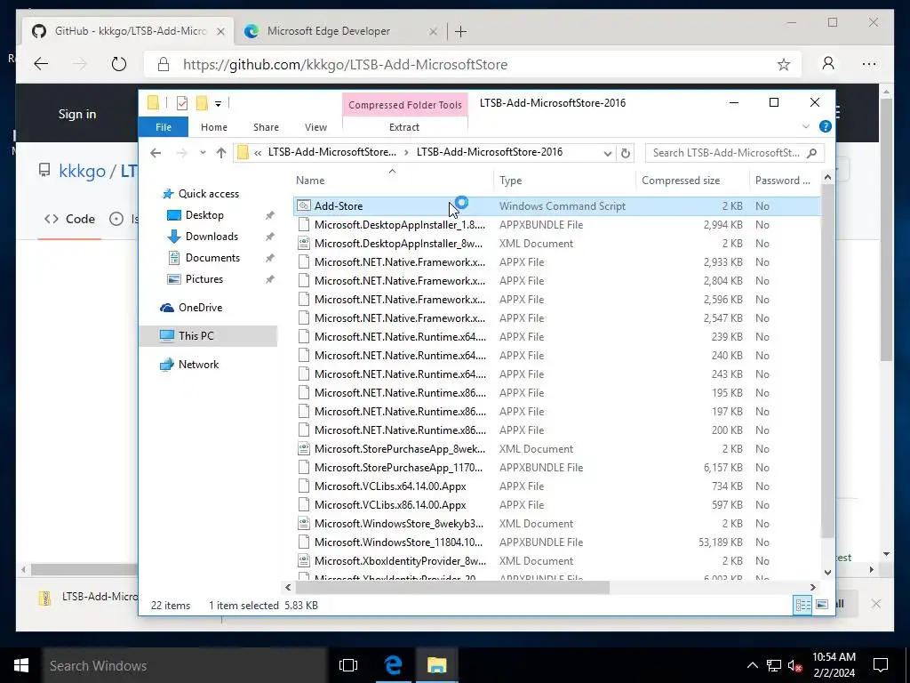Click the Windows Start button
This screenshot has width=910, height=683.
click(21, 665)
